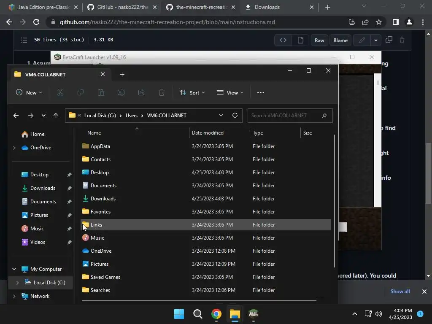Click the Share icon in Explorer toolbar

(141, 92)
